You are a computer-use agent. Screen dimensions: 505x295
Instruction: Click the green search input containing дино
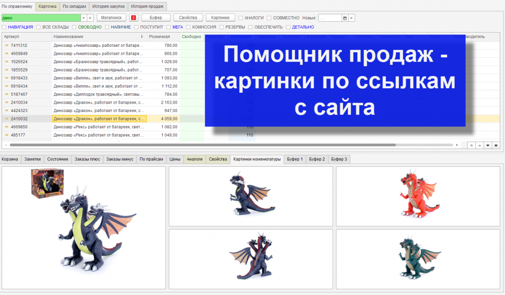(41, 18)
